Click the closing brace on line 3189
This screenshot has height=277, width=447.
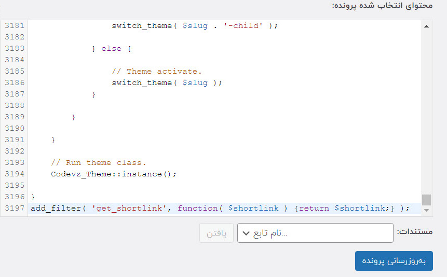point(73,117)
